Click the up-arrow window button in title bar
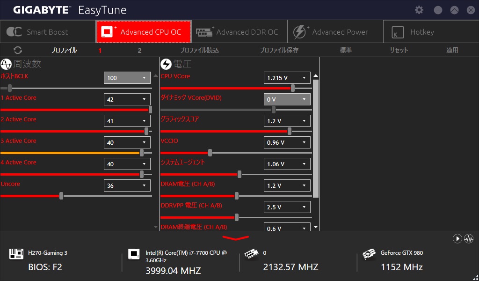The height and width of the screenshot is (281, 479). coord(454,10)
